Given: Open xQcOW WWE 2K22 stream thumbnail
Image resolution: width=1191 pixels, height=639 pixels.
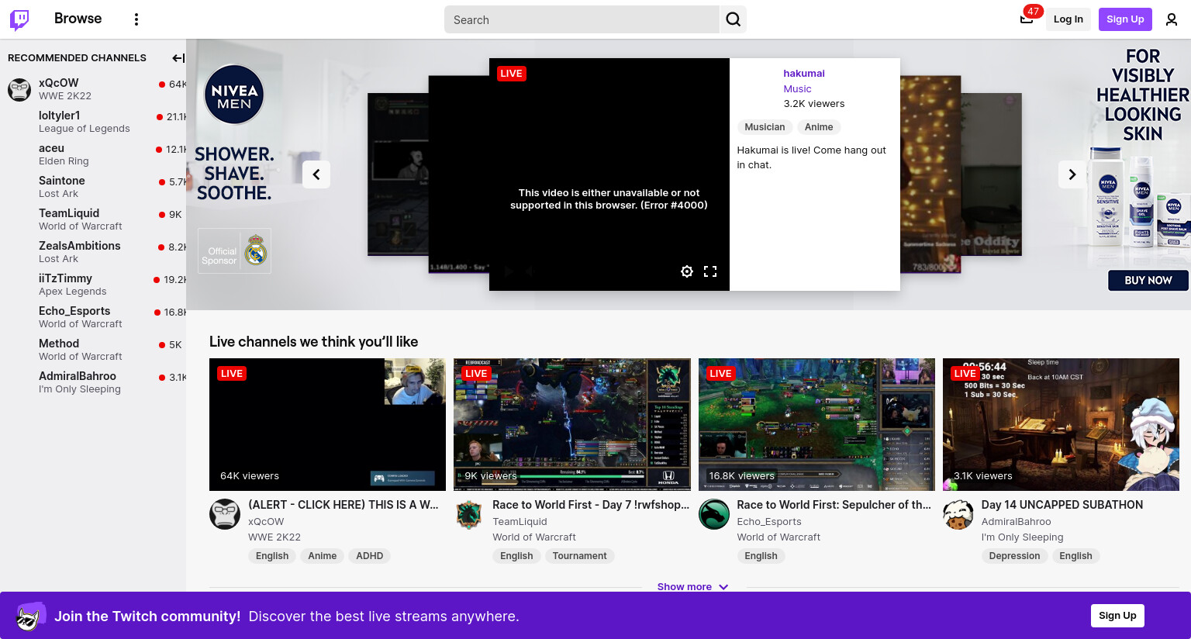Looking at the screenshot, I should [x=327, y=424].
